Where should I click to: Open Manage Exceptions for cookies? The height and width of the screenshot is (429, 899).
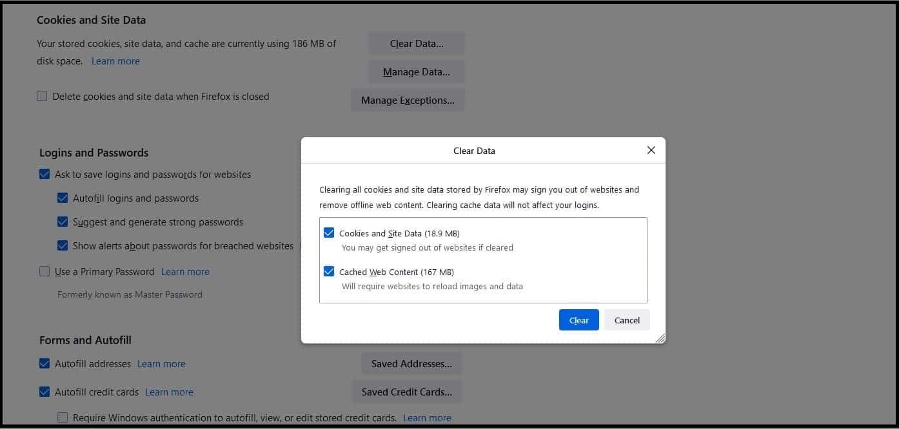pos(408,100)
